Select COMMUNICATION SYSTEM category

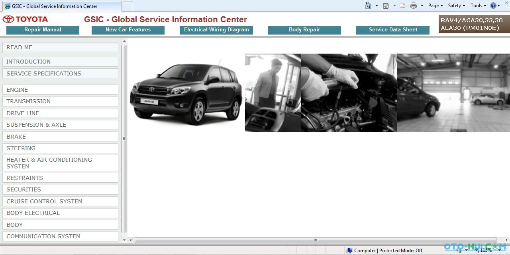(60, 236)
